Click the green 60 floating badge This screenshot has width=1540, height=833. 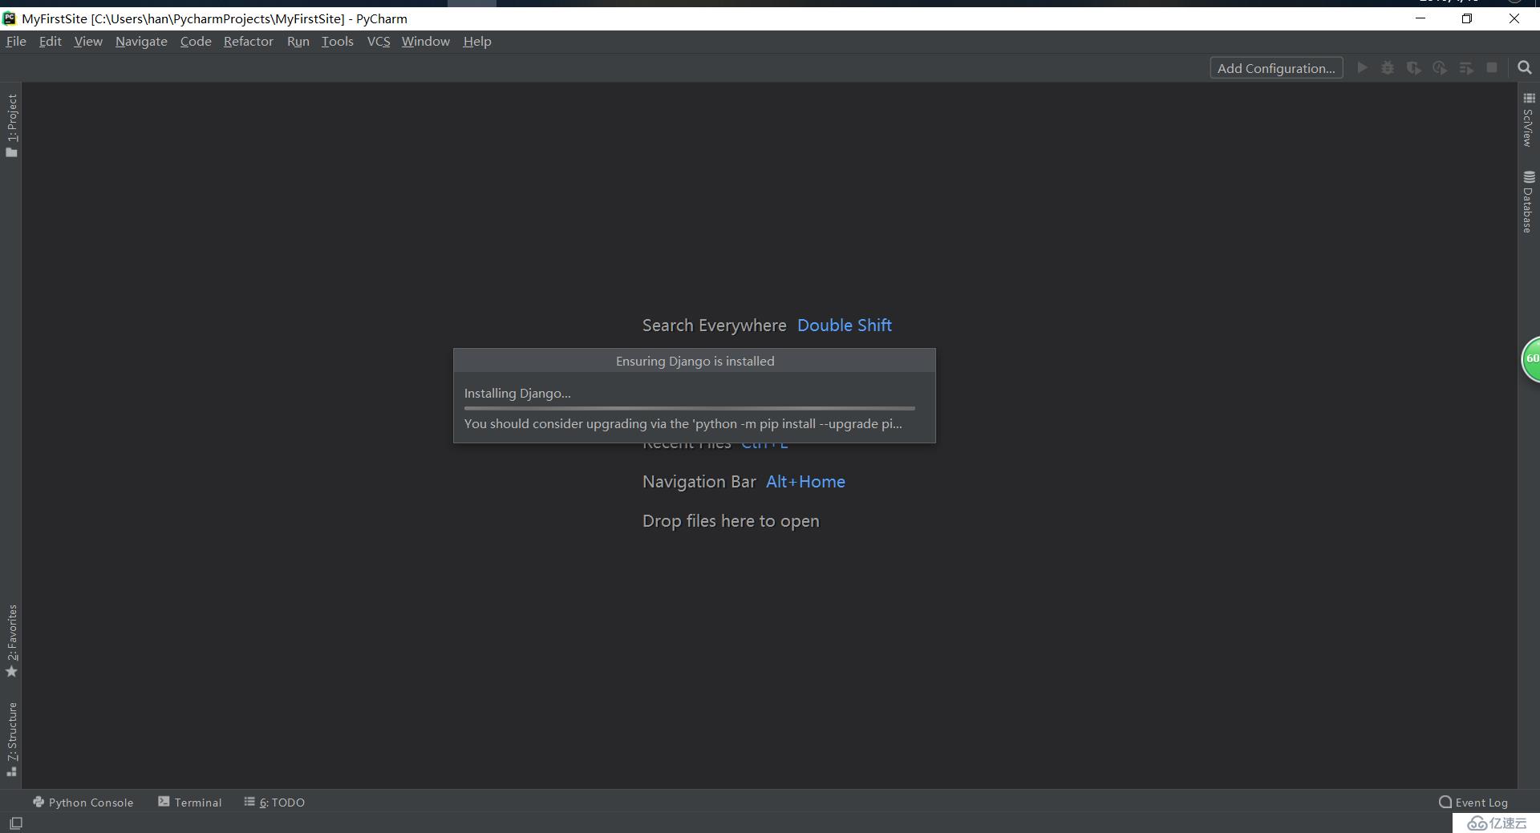click(1530, 359)
